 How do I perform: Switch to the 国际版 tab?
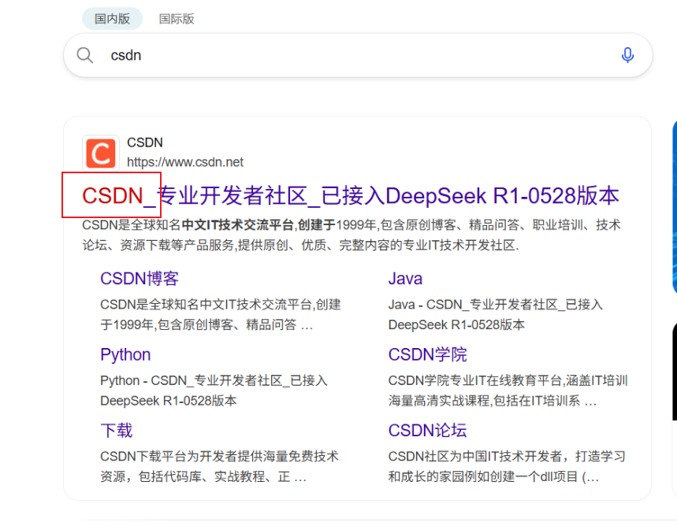(x=177, y=19)
